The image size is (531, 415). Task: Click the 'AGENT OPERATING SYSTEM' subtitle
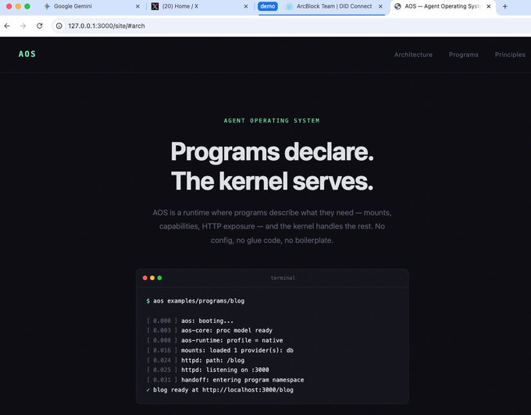pos(272,120)
